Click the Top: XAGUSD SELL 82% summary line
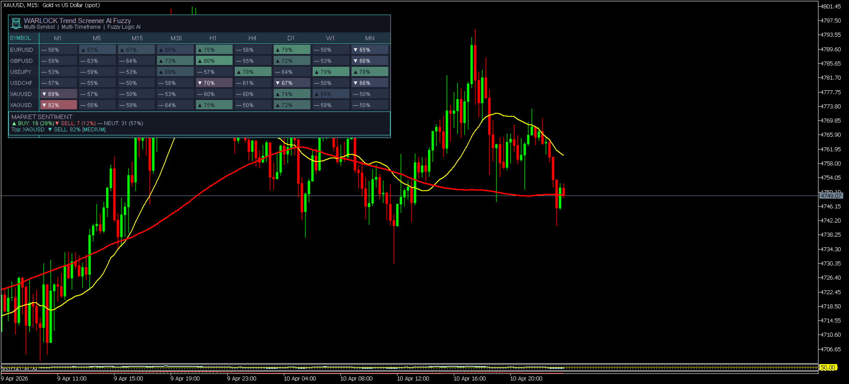Viewport: 849px width, 384px height. point(58,130)
